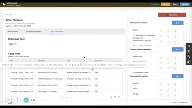Click last rating icon in Blog/Article row

pyautogui.click(x=175, y=58)
